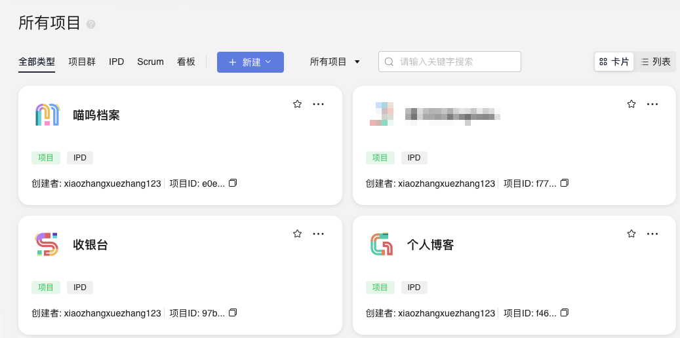Image resolution: width=680 pixels, height=338 pixels.
Task: Open more options for 个人博客 card
Action: pyautogui.click(x=652, y=234)
